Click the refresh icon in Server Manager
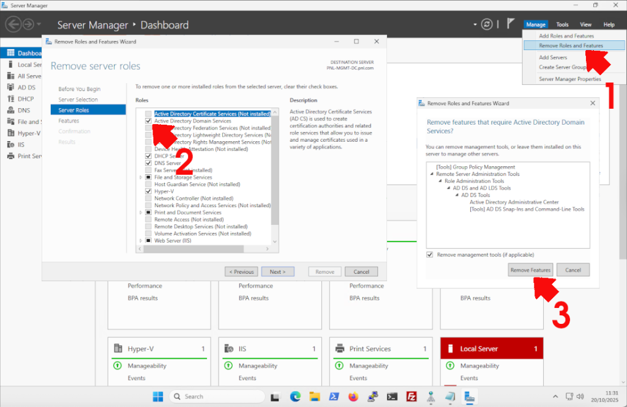 (x=487, y=24)
